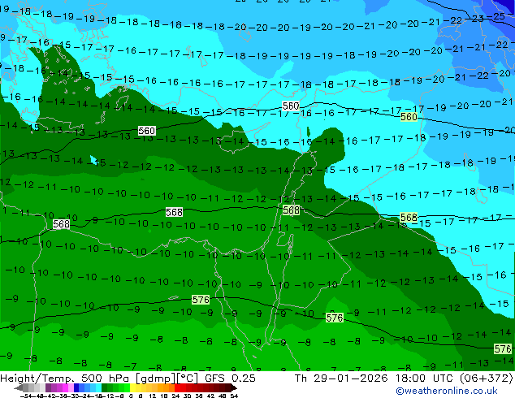515x398 pixels.
Task: Click the '18:00 UTC' time text
Action: [423, 379]
